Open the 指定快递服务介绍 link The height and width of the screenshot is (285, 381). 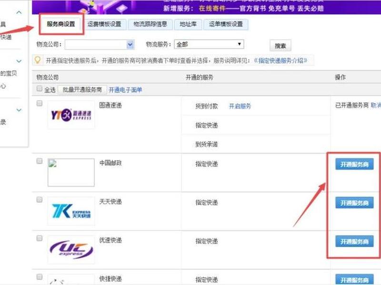[x=281, y=60]
